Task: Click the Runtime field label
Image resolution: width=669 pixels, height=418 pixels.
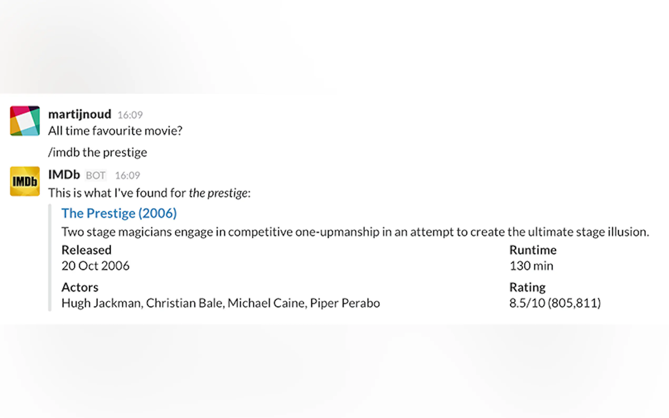Action: (x=533, y=250)
